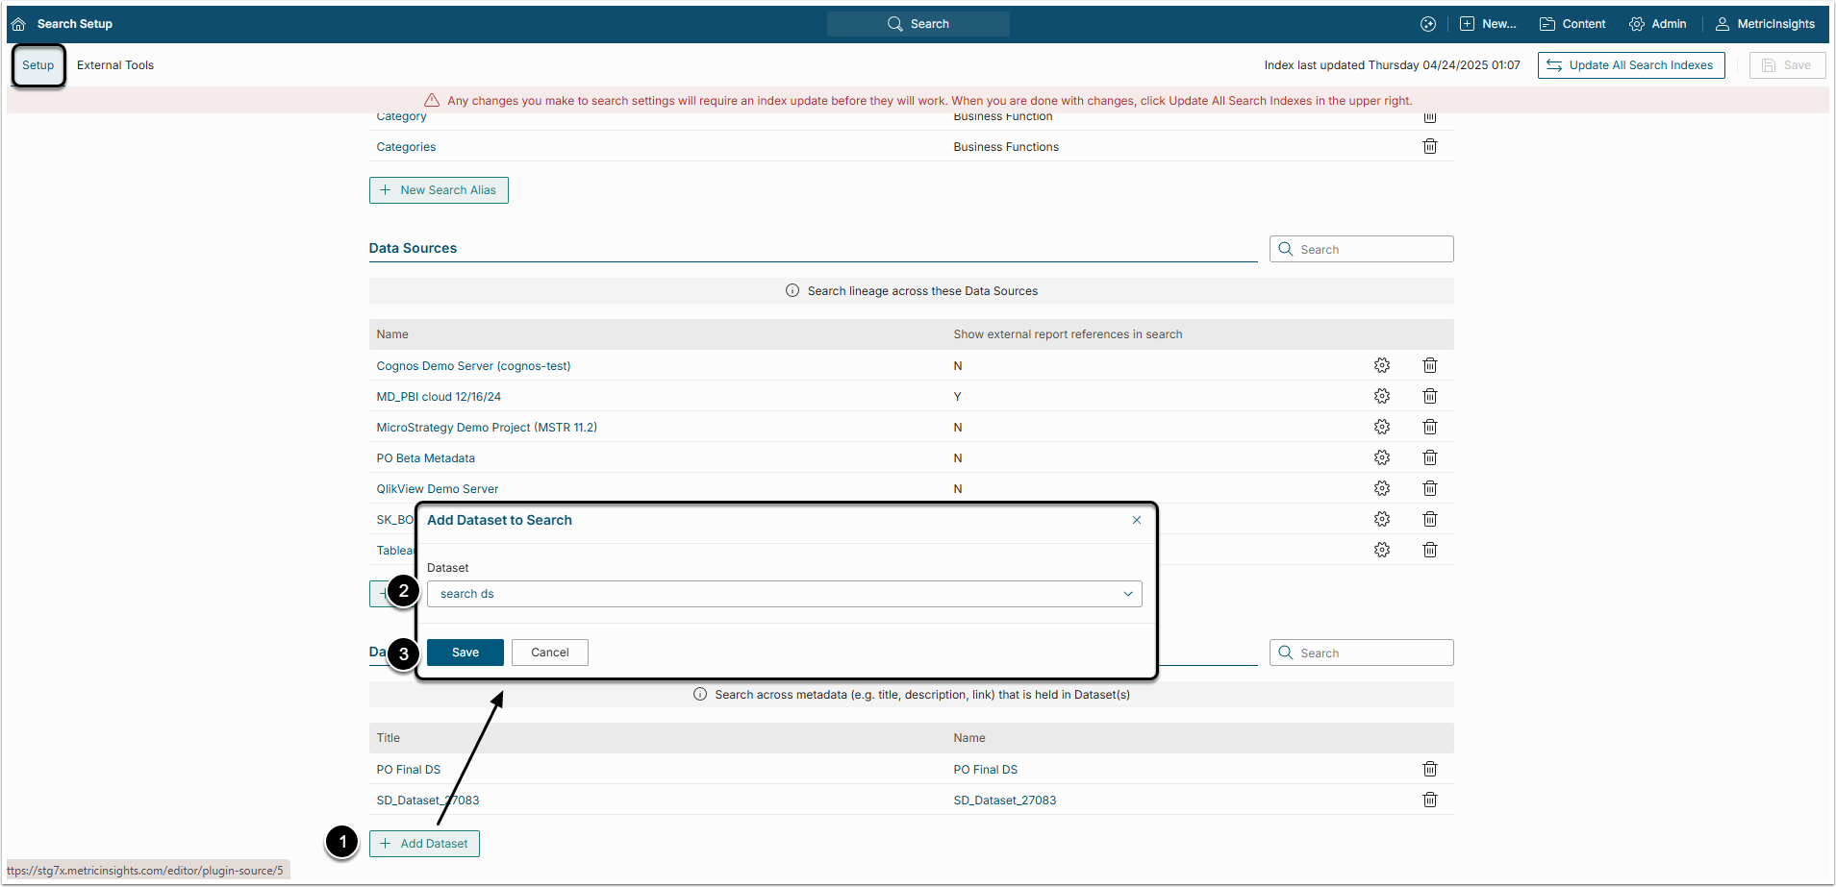Open settings gear for Cognos Demo Server
The height and width of the screenshot is (887, 1836).
coord(1381,365)
